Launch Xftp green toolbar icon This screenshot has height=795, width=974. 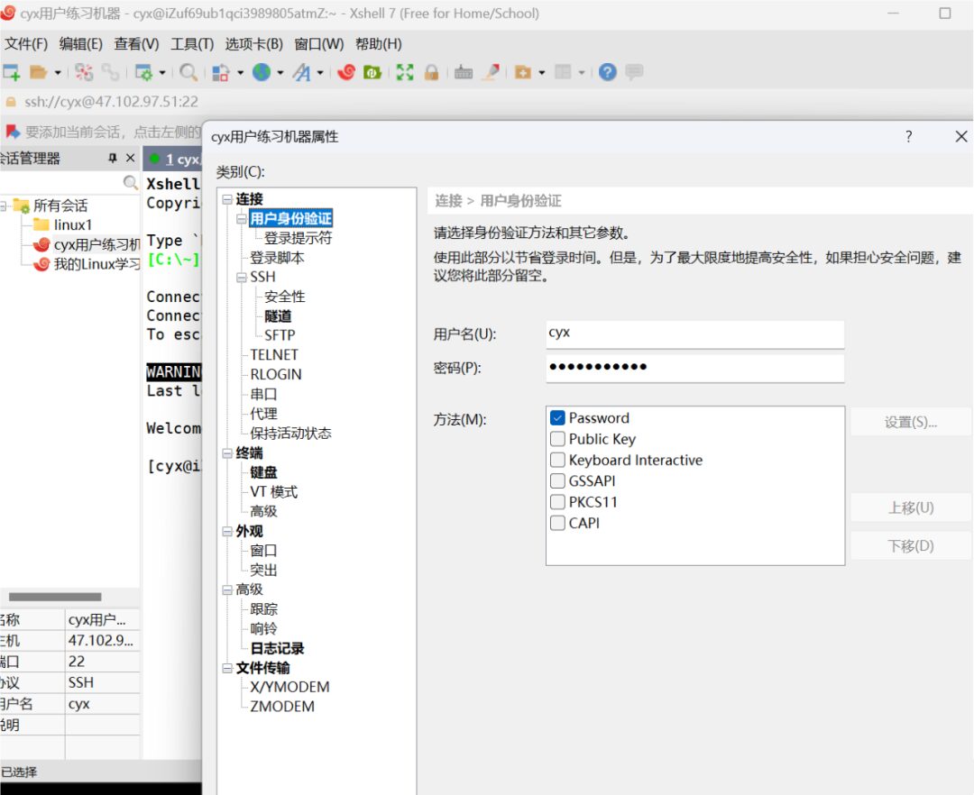point(372,73)
